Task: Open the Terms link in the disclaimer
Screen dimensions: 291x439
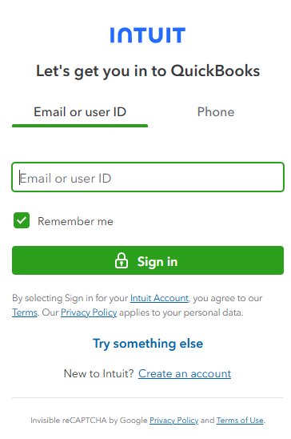Action: pos(25,312)
